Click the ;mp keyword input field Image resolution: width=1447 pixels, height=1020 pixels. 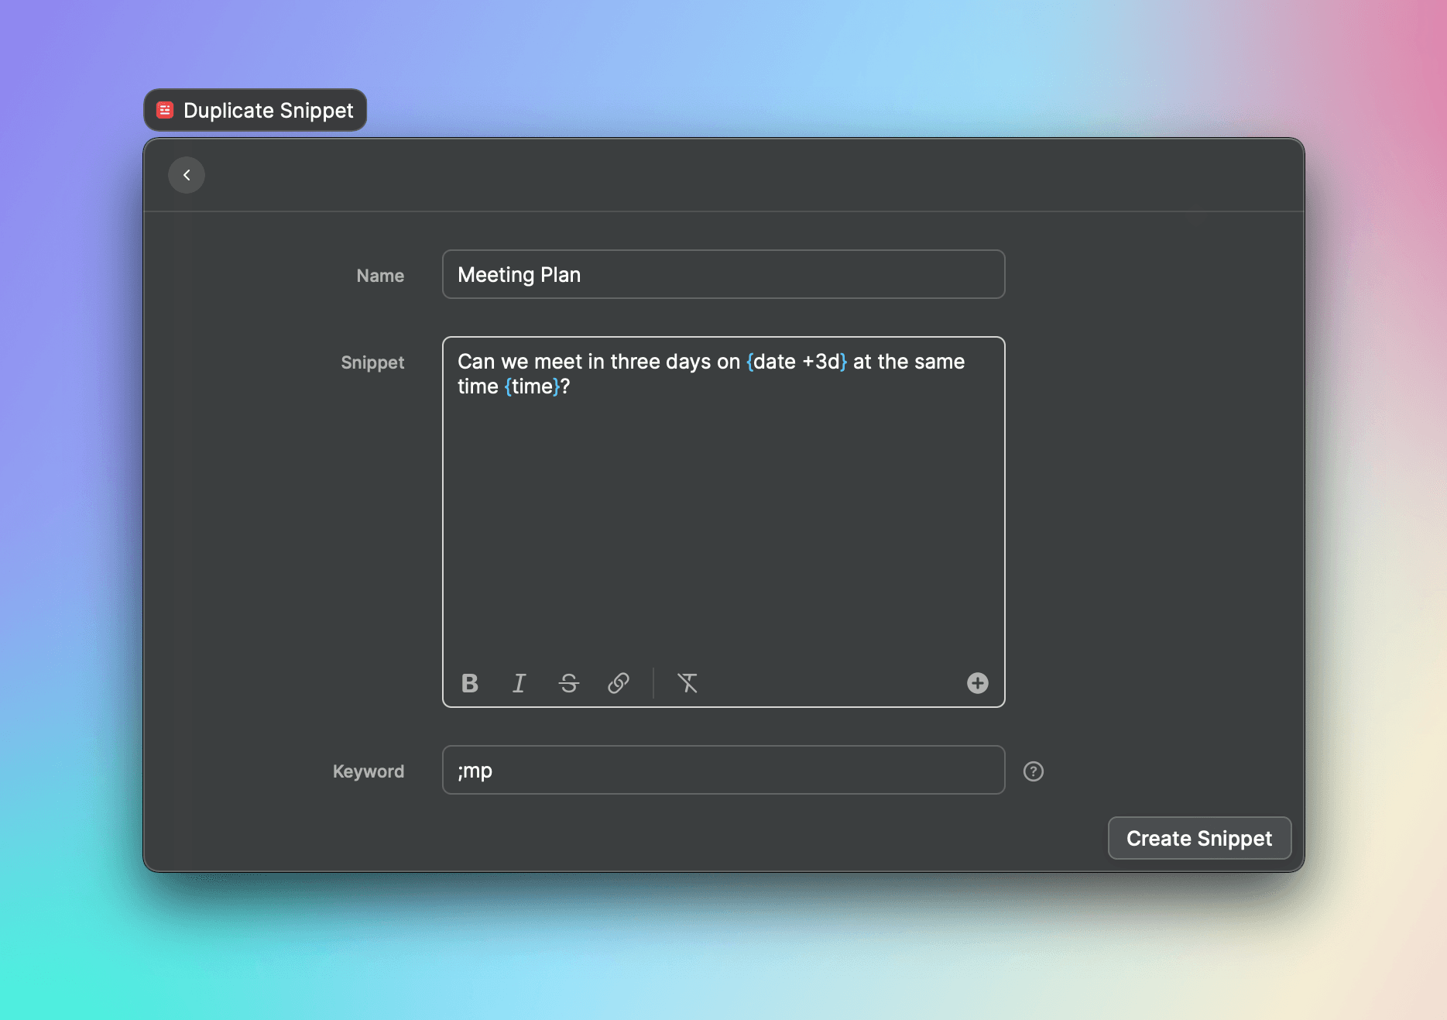point(722,770)
